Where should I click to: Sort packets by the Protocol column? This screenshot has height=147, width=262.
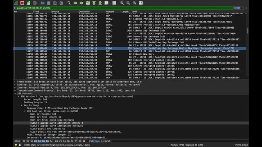[x=113, y=12]
